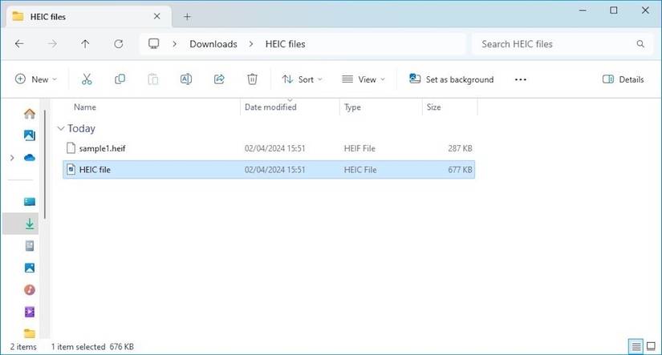The height and width of the screenshot is (355, 662).
Task: Open Downloads via green arrow sidebar icon
Action: 30,224
